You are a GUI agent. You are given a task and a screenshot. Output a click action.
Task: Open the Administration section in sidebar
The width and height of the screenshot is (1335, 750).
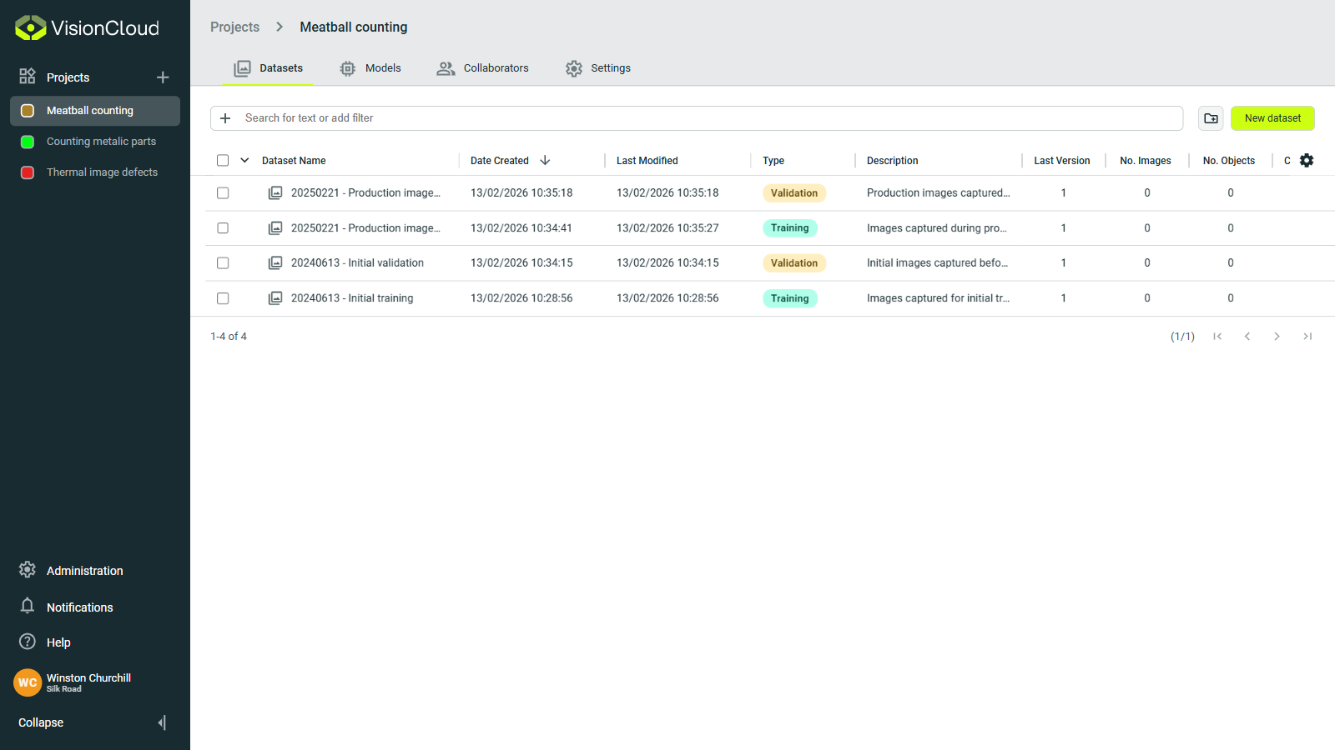pos(84,570)
